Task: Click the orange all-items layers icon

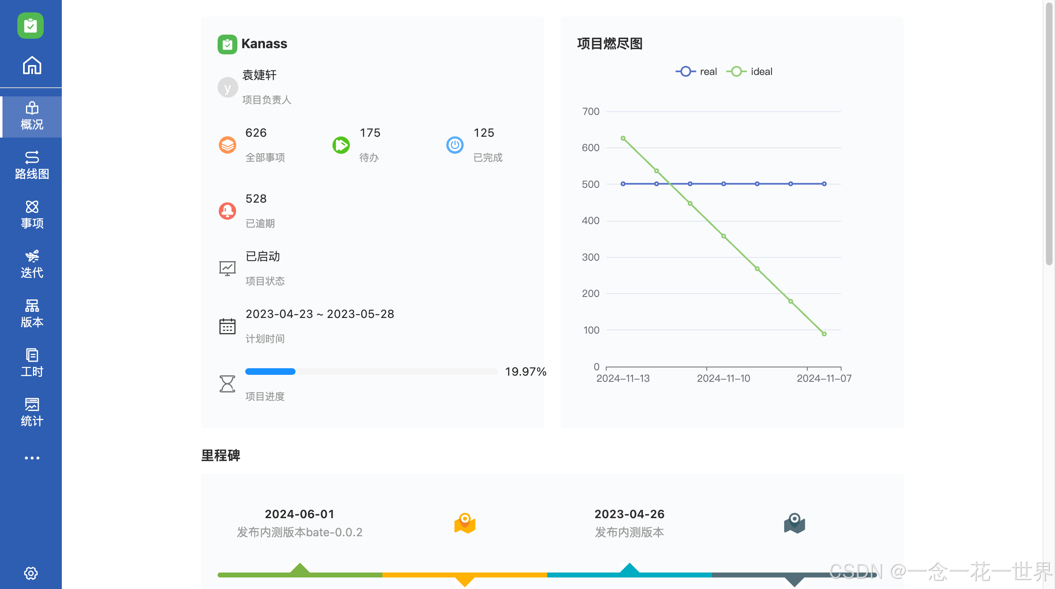Action: [227, 145]
